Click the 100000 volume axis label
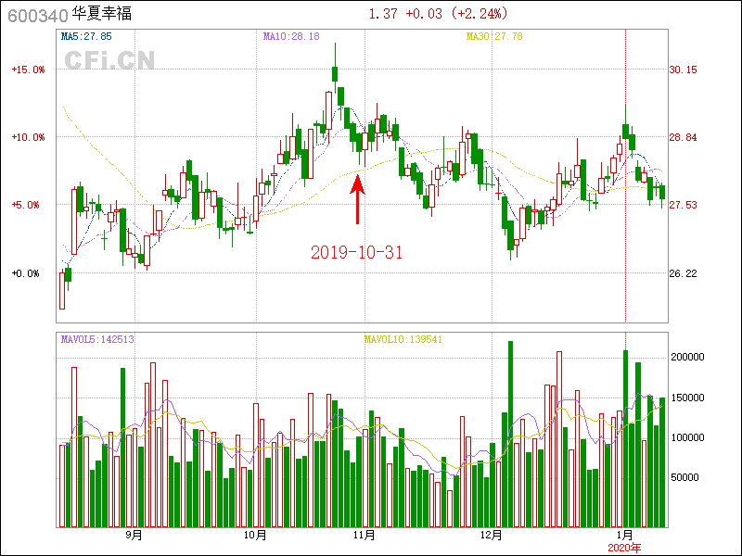 coord(687,437)
